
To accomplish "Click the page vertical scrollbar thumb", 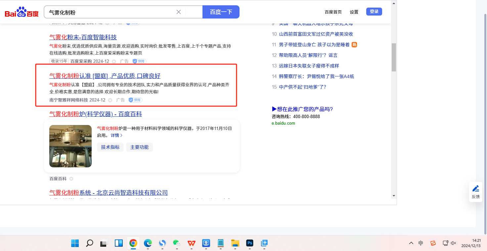I will coord(394,57).
